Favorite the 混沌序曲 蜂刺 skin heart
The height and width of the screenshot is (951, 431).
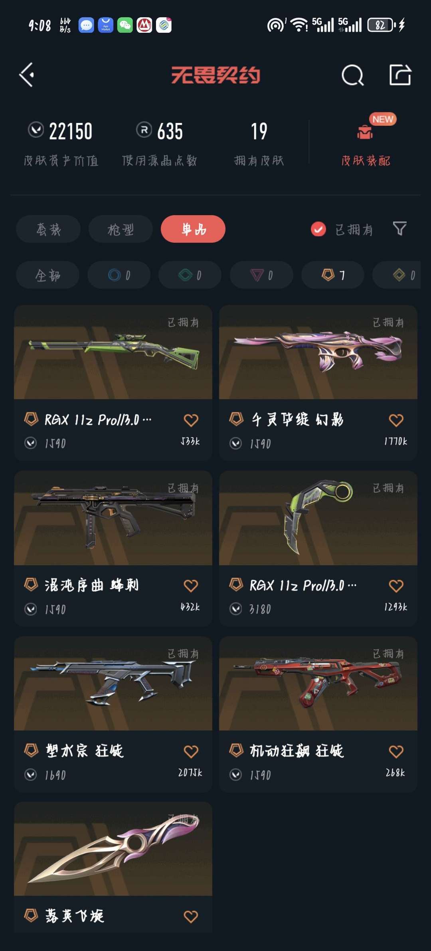point(191,586)
